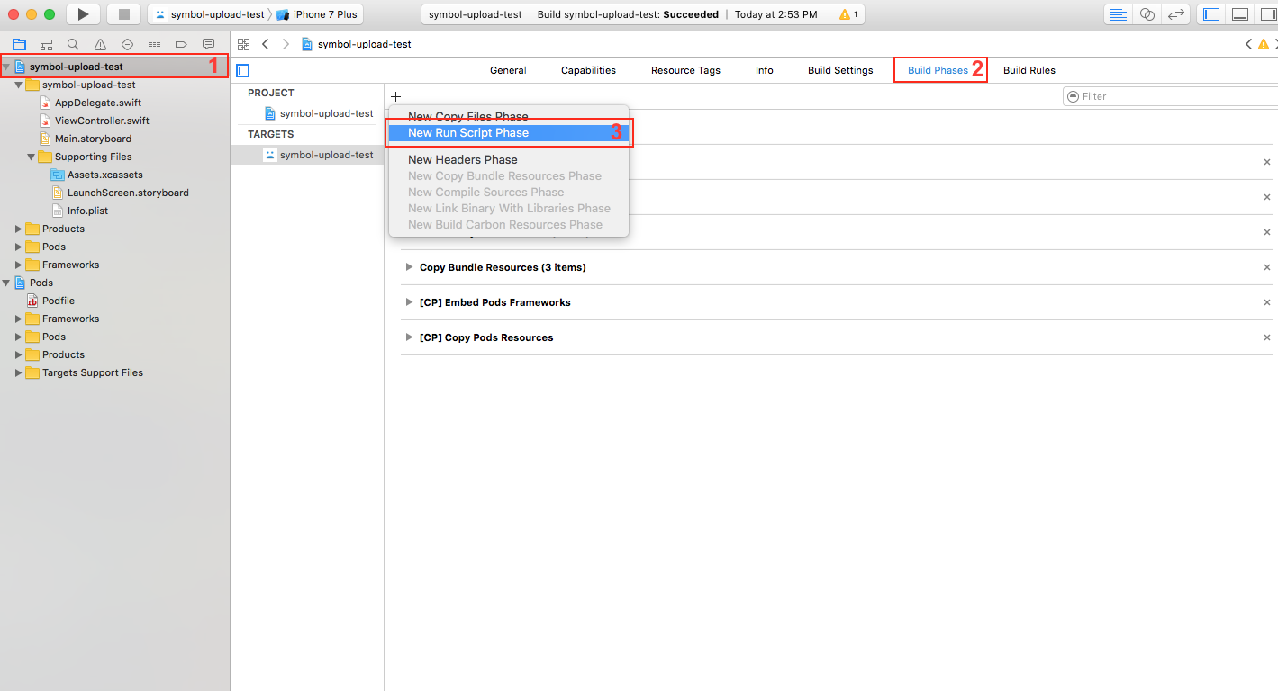This screenshot has width=1278, height=691.
Task: Switch to the Capabilities tab
Action: coord(588,70)
